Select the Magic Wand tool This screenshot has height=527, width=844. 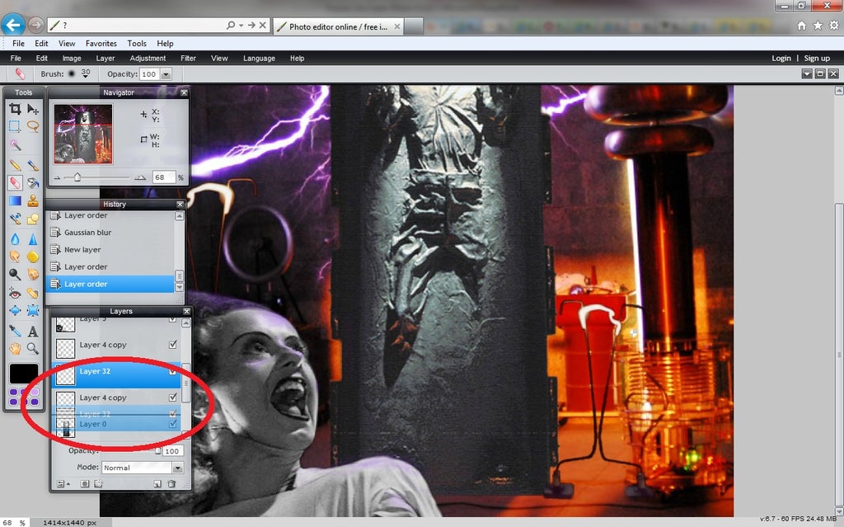15,144
